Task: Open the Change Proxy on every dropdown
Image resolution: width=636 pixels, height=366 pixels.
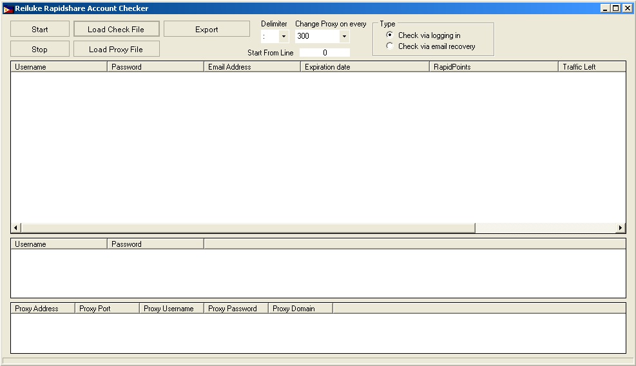Action: 344,36
